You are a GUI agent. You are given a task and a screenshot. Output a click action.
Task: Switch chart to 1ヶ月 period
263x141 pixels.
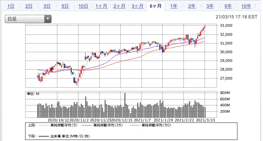coord(102,6)
